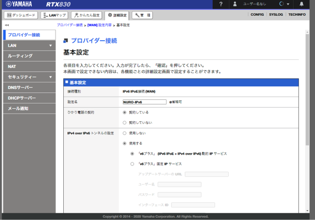The image size is (315, 220).
Task: Click the user account icon
Action: coord(235,4)
